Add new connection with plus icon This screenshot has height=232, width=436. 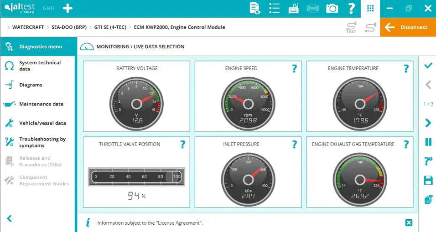(67, 8)
